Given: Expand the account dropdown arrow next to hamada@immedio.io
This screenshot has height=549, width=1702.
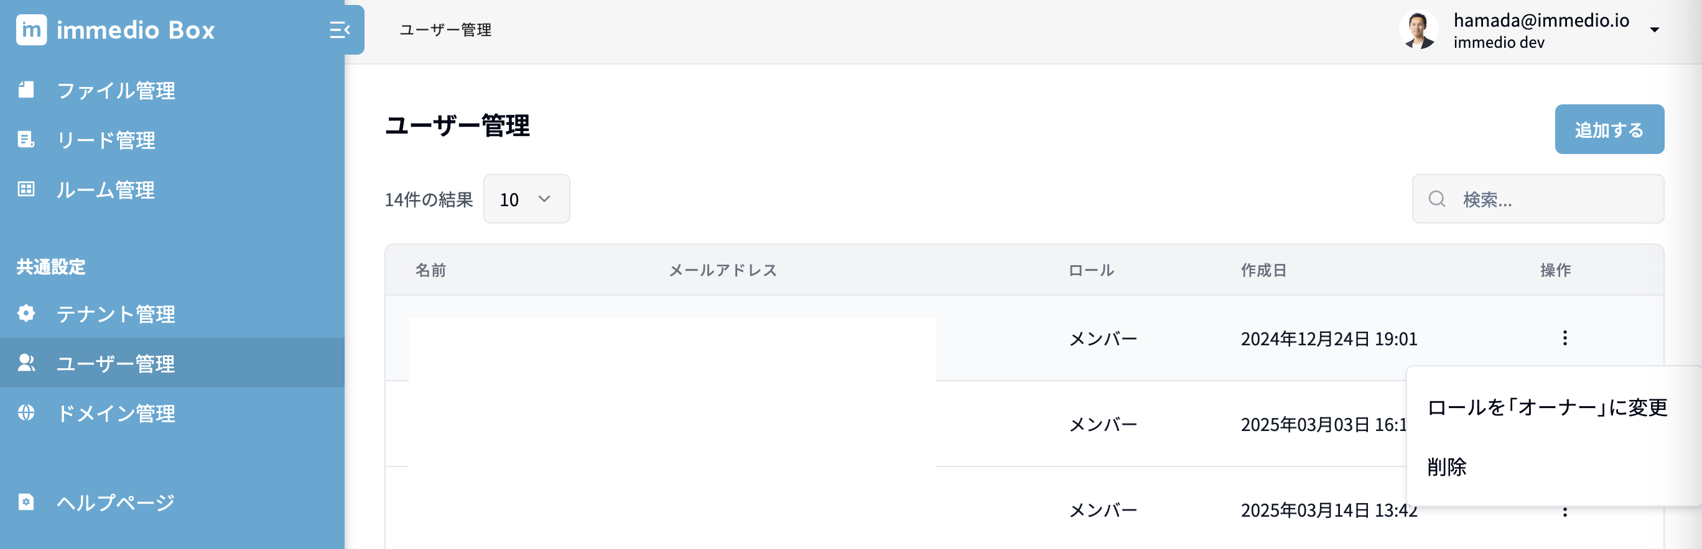Looking at the screenshot, I should (1655, 30).
